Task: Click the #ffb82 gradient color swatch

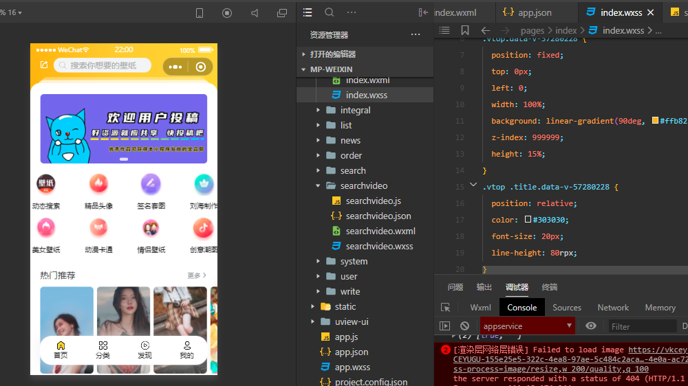Action: (655, 120)
